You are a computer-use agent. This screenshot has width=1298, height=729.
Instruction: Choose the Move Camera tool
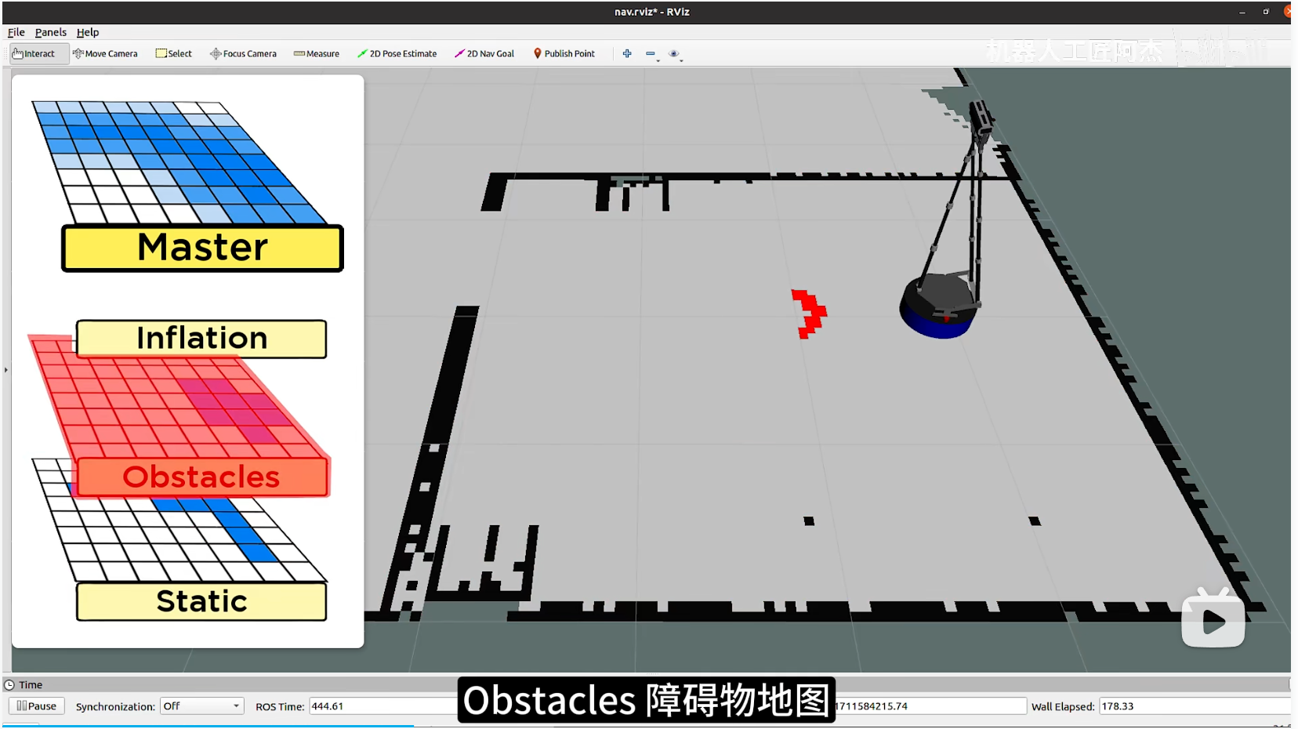[105, 54]
